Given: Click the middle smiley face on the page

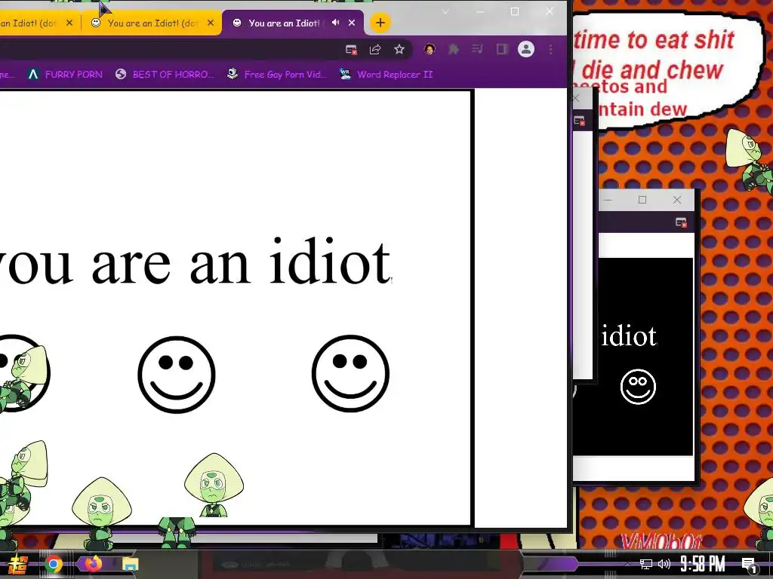Looking at the screenshot, I should 177,374.
